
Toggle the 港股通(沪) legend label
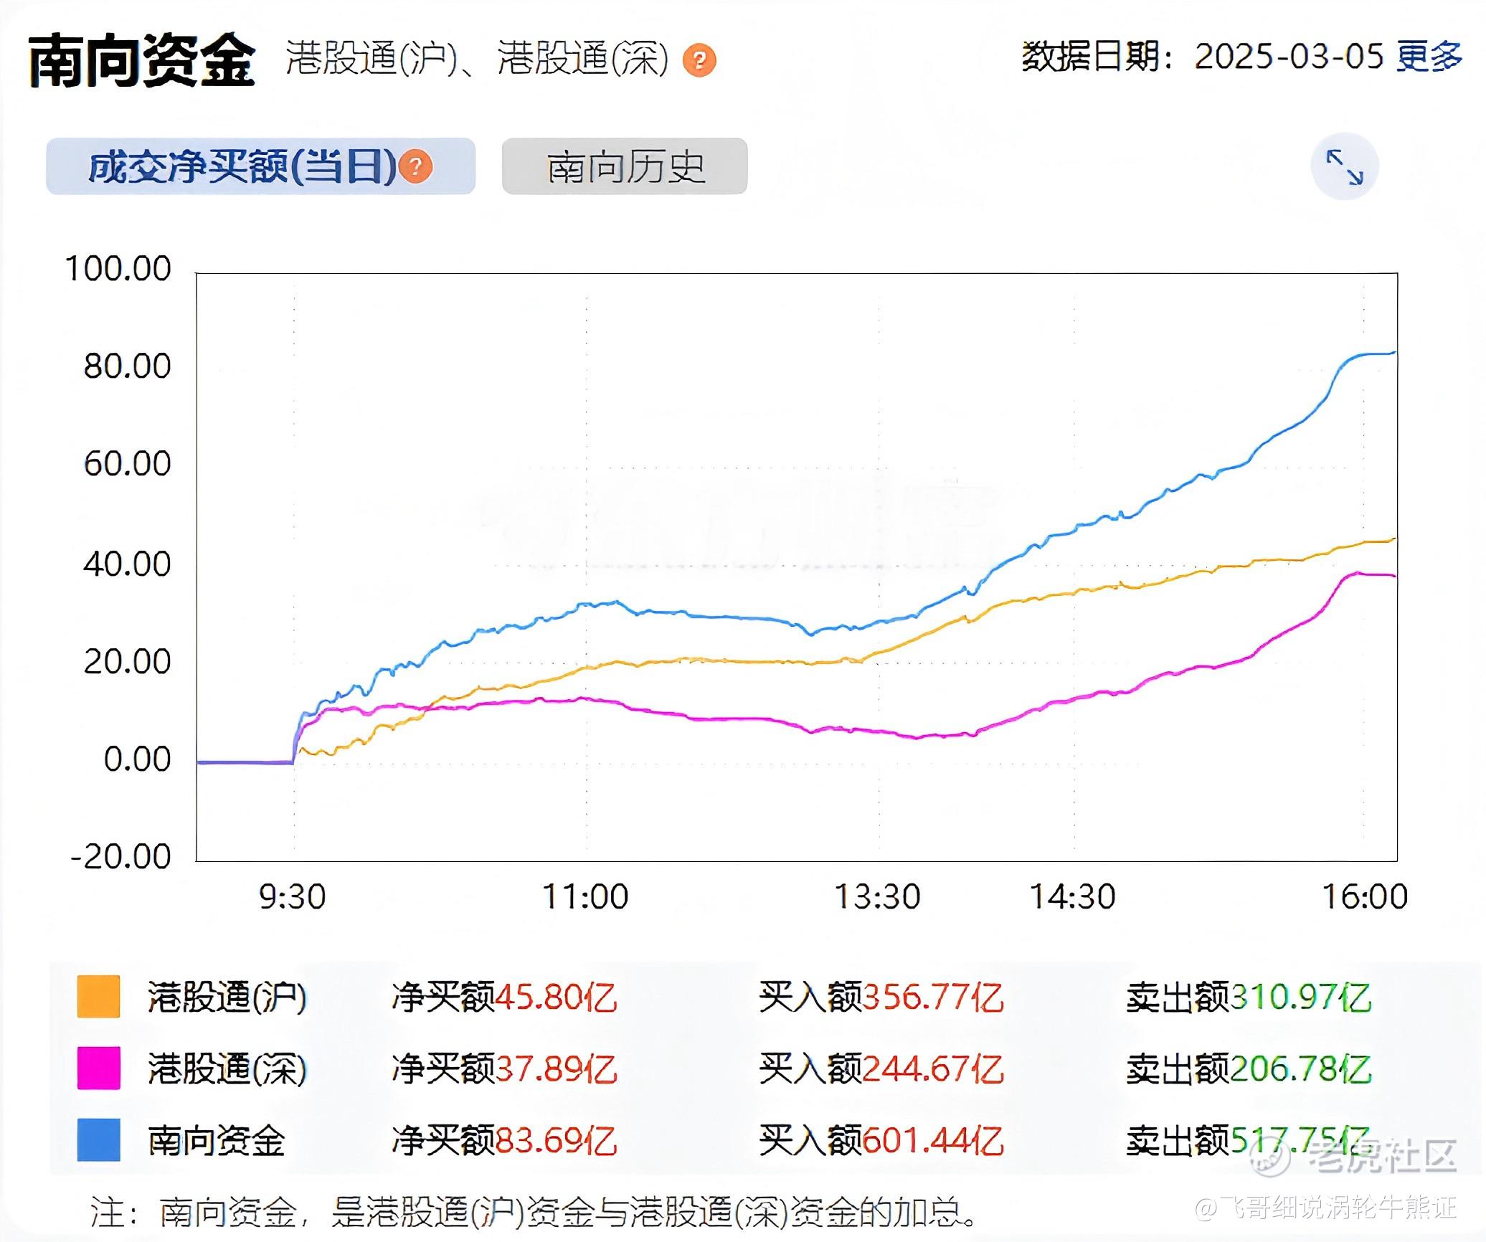pyautogui.click(x=227, y=997)
